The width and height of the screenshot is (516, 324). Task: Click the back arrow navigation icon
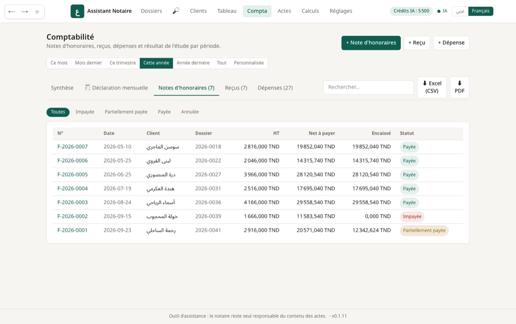point(12,12)
